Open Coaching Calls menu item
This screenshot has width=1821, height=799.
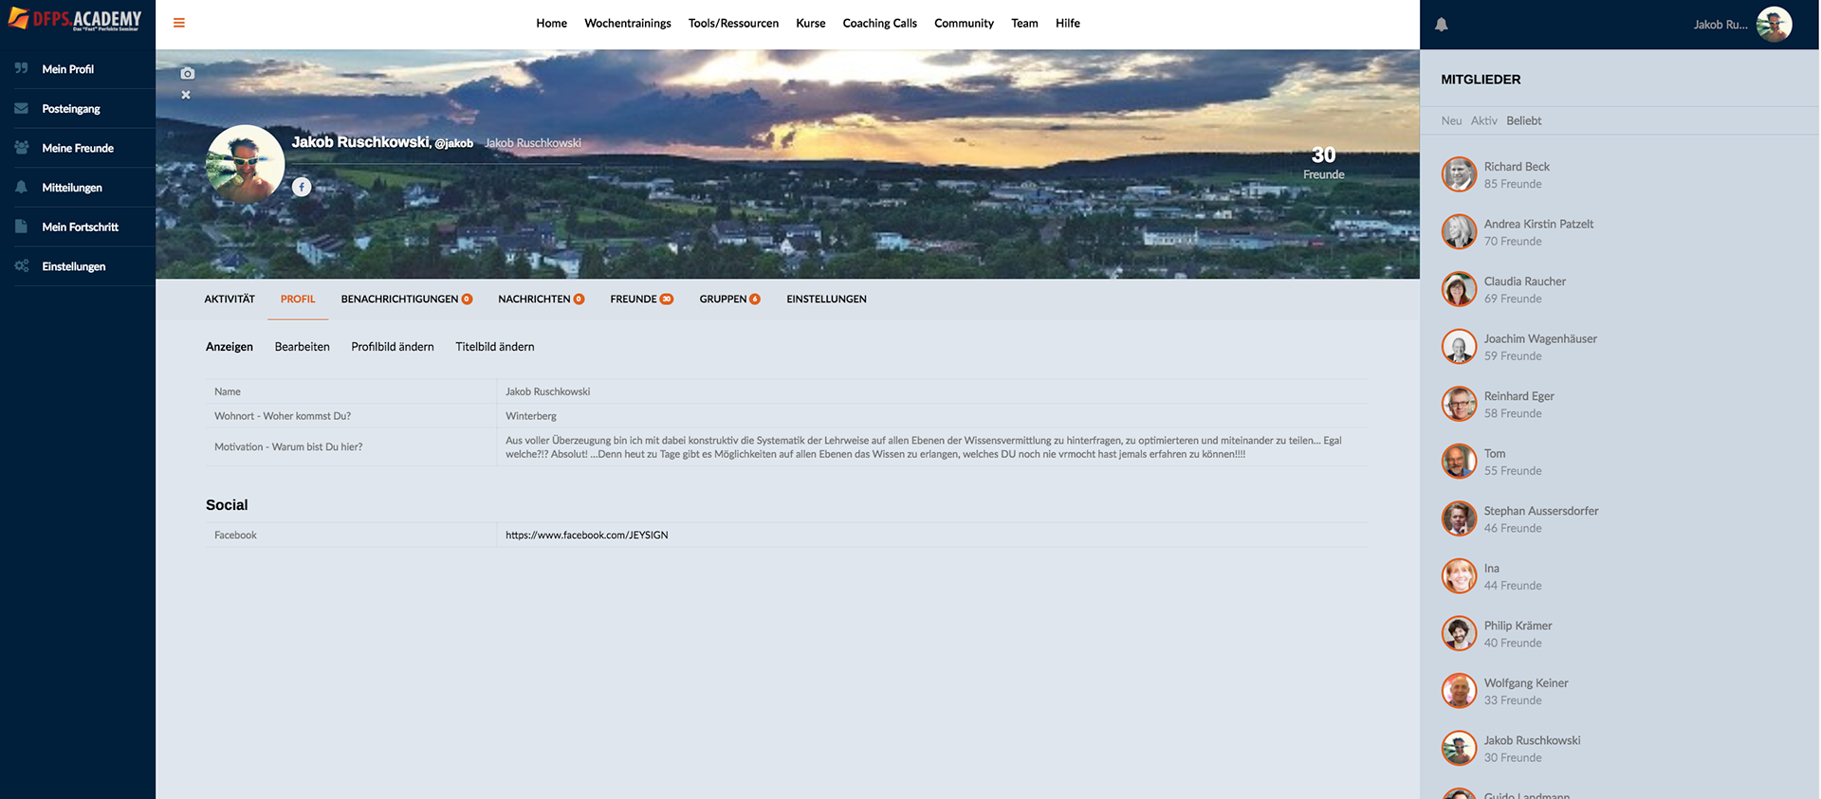click(x=879, y=24)
